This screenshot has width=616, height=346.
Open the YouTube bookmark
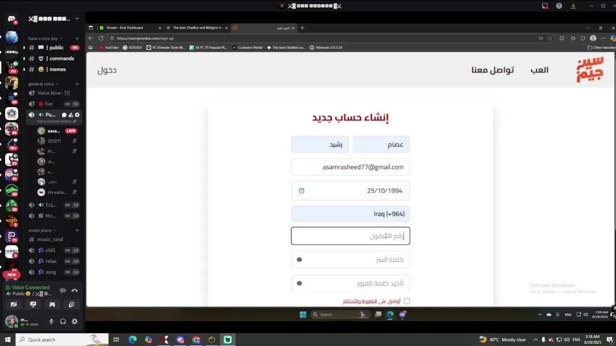pyautogui.click(x=109, y=48)
